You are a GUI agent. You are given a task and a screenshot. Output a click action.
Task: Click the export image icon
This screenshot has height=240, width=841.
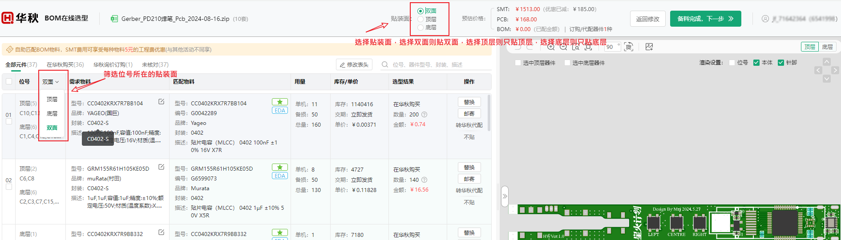(x=649, y=47)
